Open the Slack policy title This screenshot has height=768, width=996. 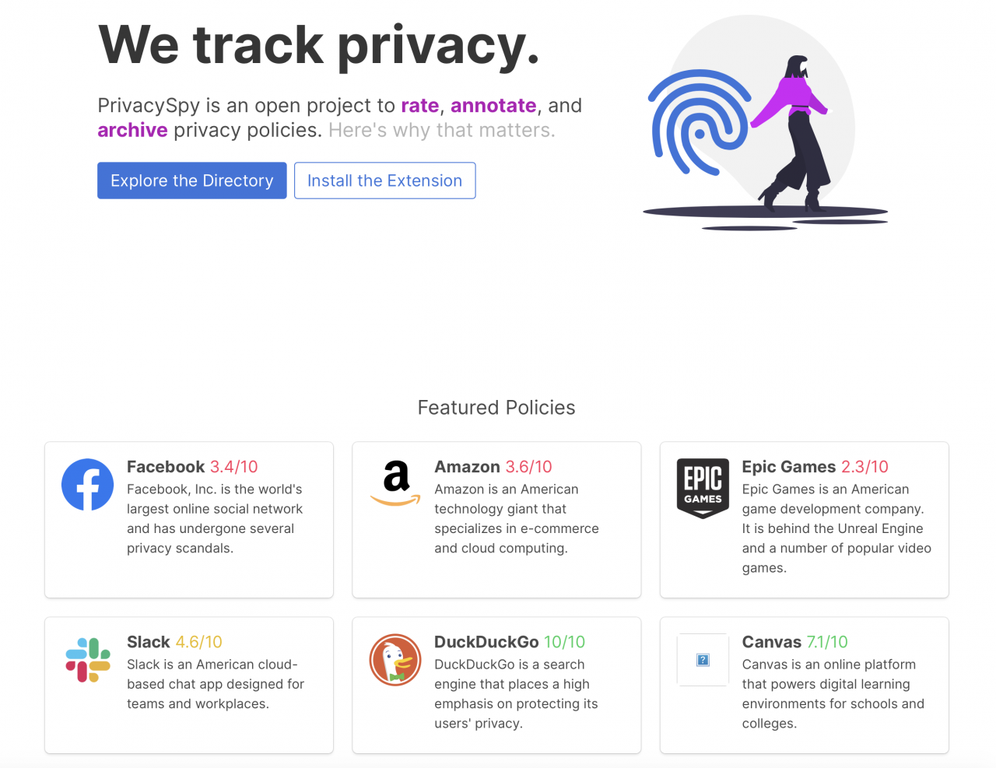[149, 642]
